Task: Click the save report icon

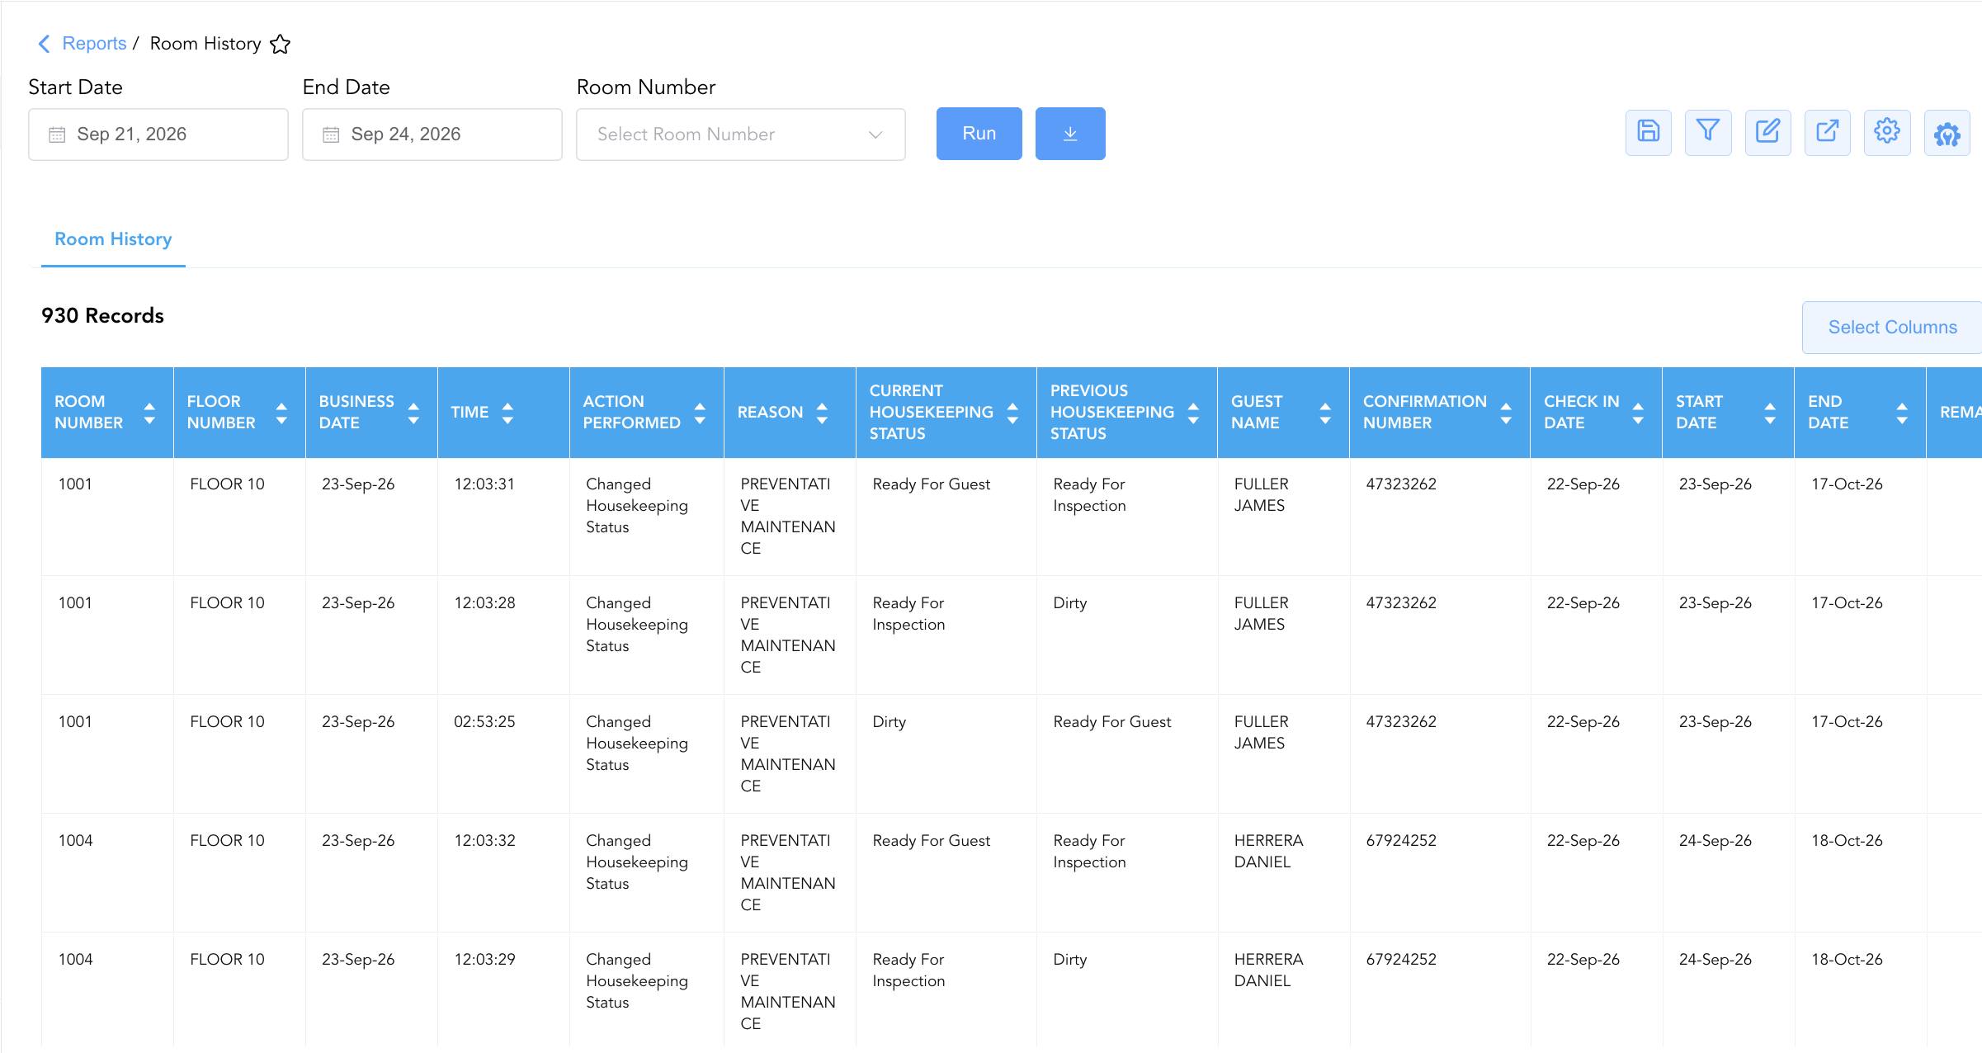Action: click(1648, 132)
